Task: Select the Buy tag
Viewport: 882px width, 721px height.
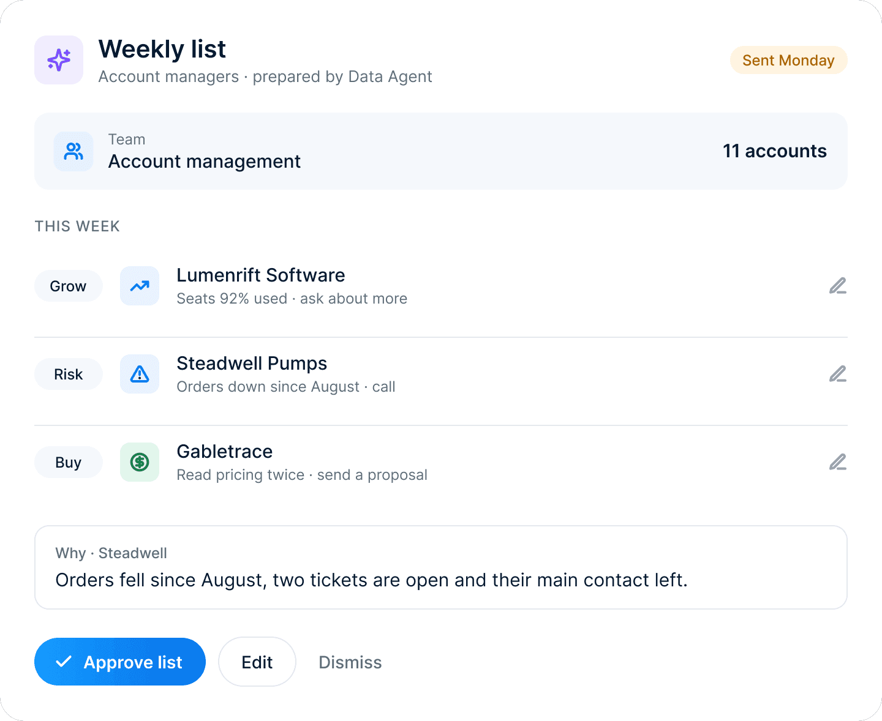Action: 68,462
